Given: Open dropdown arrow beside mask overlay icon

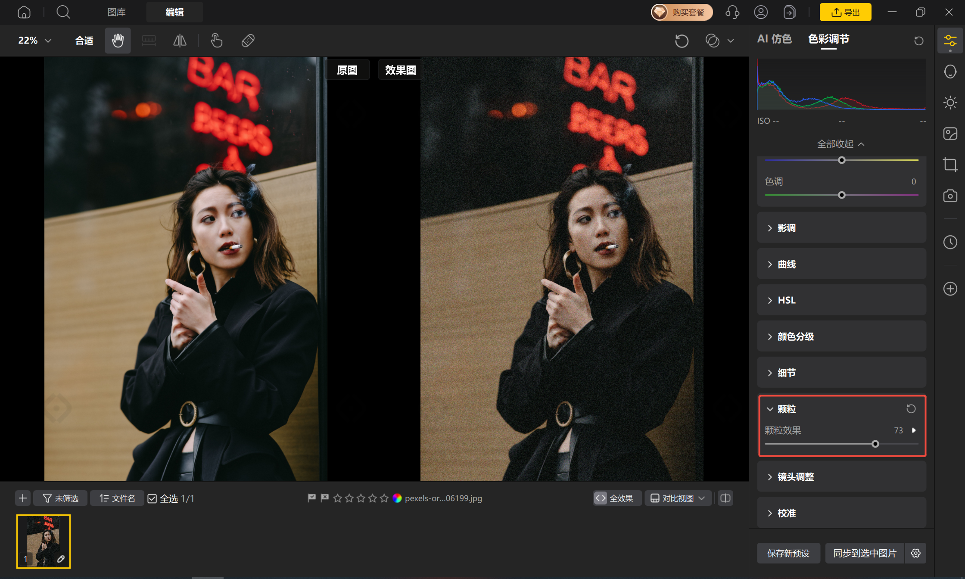Looking at the screenshot, I should [731, 41].
